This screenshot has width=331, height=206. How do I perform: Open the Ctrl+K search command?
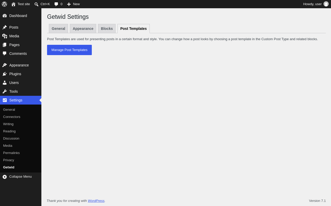[x=42, y=4]
